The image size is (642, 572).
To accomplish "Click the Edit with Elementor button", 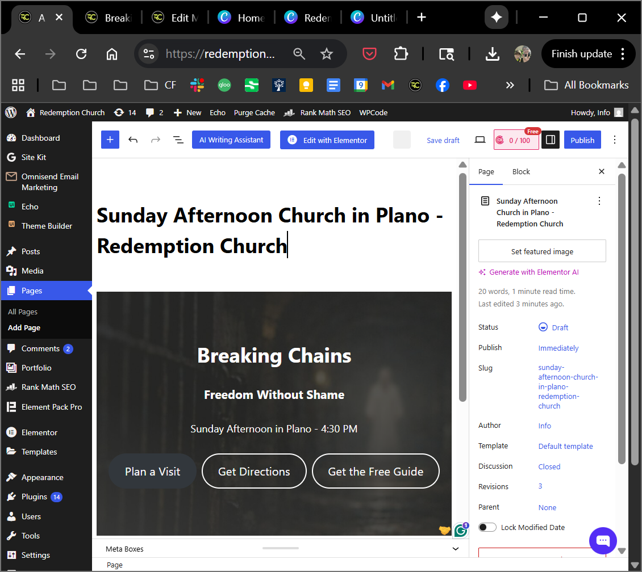I will [x=327, y=140].
